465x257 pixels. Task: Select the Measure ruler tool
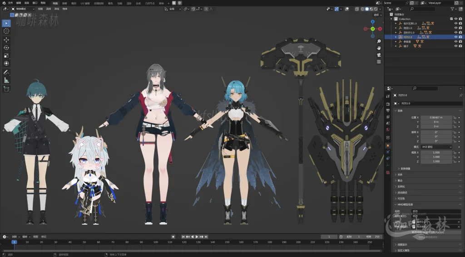6,80
